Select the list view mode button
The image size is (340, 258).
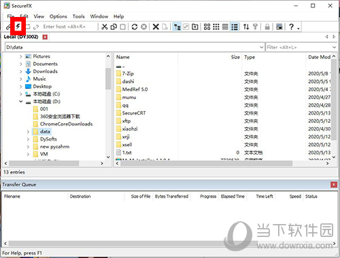click(225, 26)
